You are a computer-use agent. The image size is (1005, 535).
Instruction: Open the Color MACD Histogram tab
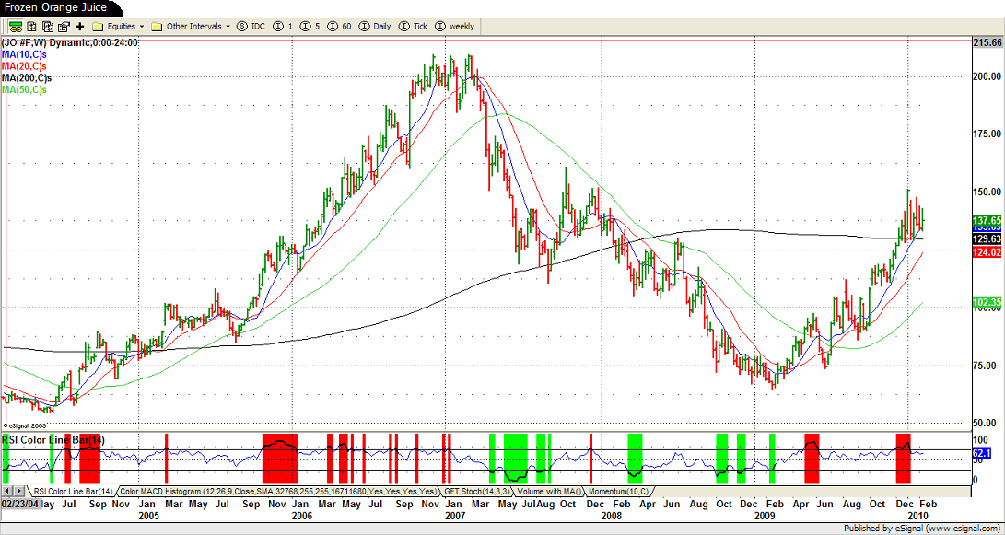[278, 491]
